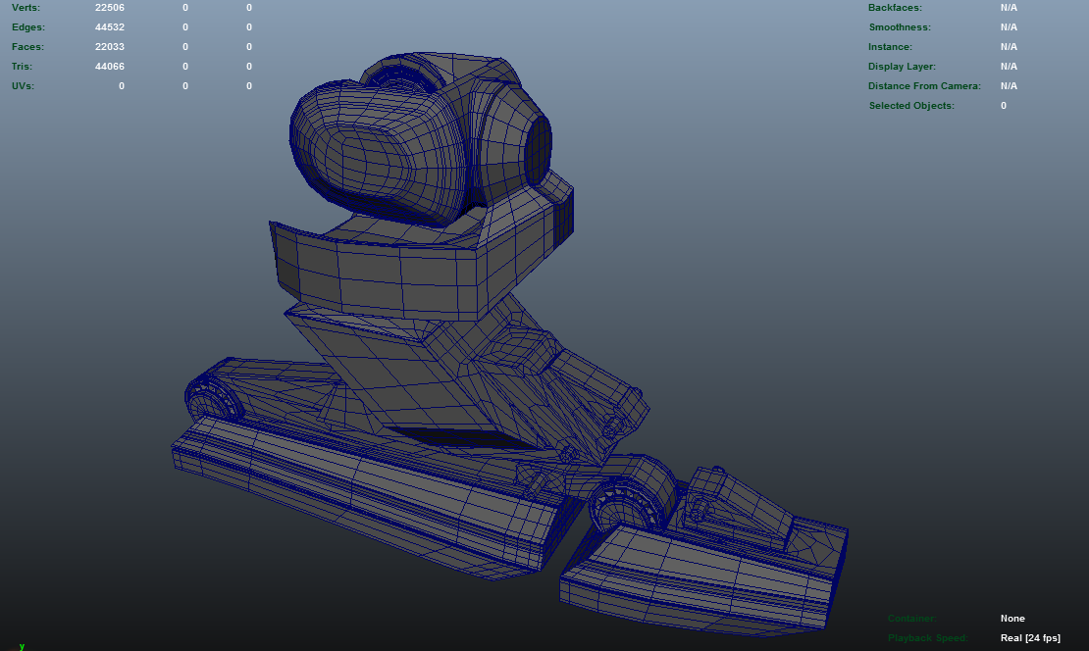Click the Display Layer: label
The height and width of the screenshot is (651, 1089).
(902, 66)
